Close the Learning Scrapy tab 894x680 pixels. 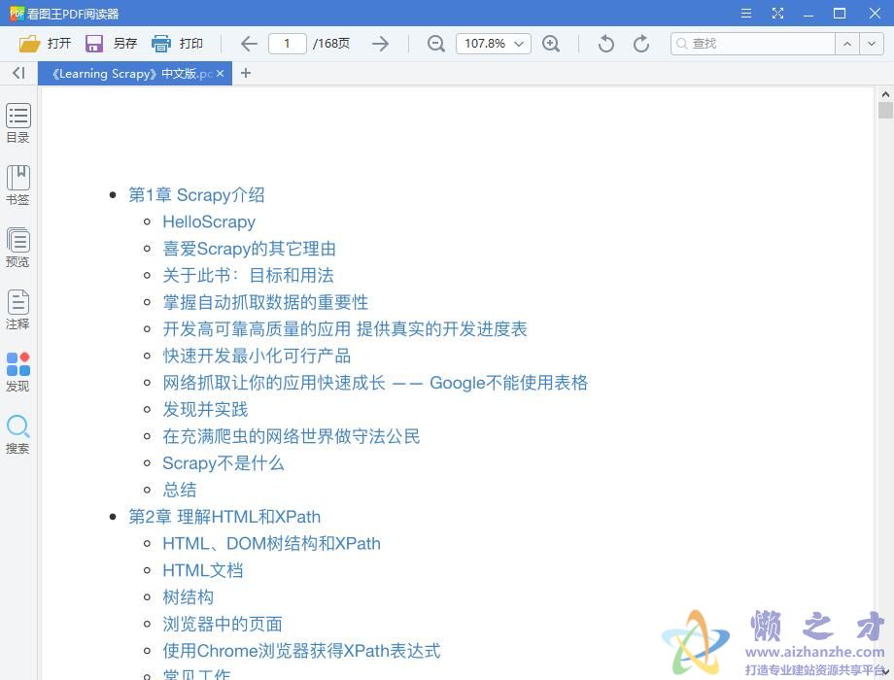tap(220, 74)
